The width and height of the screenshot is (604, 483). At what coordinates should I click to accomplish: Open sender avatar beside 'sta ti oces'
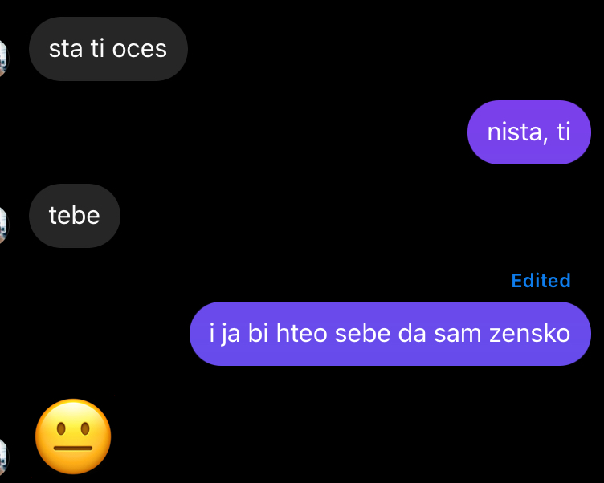coord(3,59)
